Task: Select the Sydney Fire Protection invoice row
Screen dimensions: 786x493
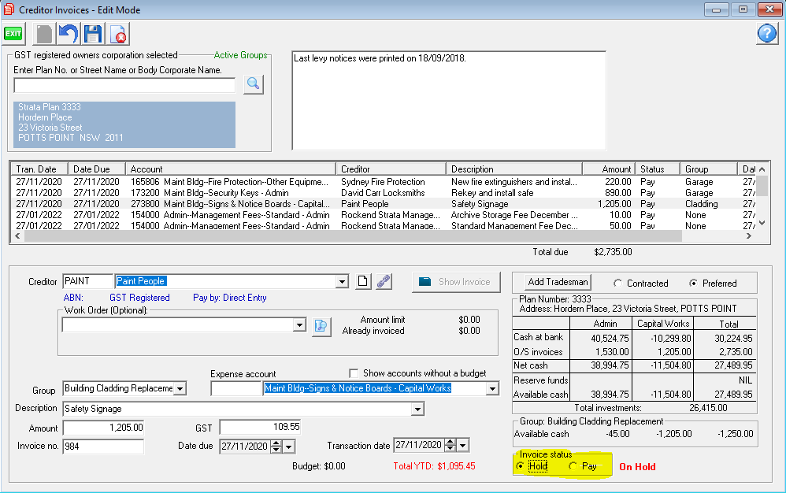Action: pos(384,182)
